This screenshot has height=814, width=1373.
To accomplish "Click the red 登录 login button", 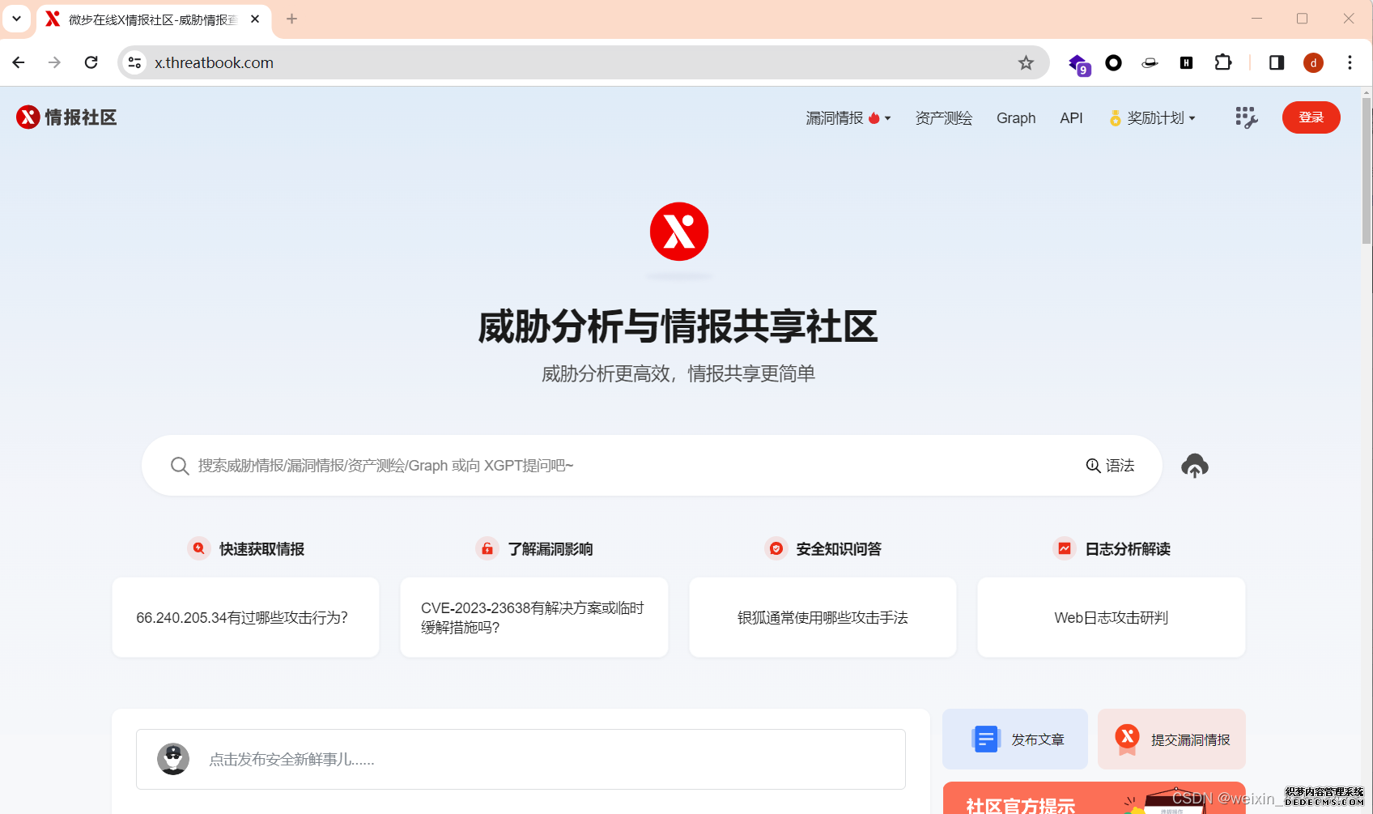I will tap(1311, 117).
